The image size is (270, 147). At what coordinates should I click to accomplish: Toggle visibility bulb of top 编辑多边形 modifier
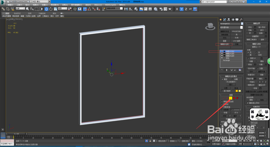[222, 51]
